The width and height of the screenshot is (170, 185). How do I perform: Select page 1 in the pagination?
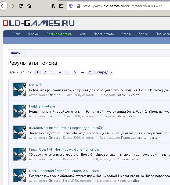[37, 72]
